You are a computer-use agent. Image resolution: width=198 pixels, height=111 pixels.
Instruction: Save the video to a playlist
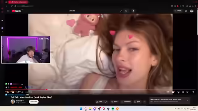click(137, 102)
